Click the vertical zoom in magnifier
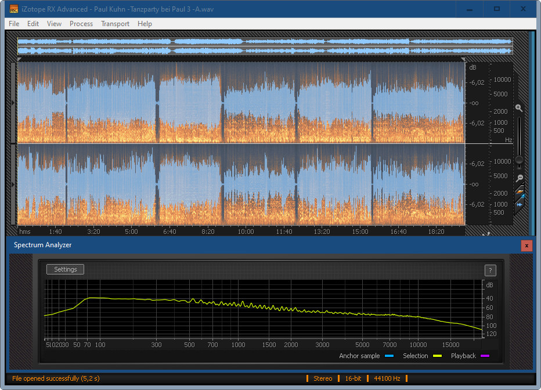Screen dimensions: 541x390 pyautogui.click(x=519, y=108)
